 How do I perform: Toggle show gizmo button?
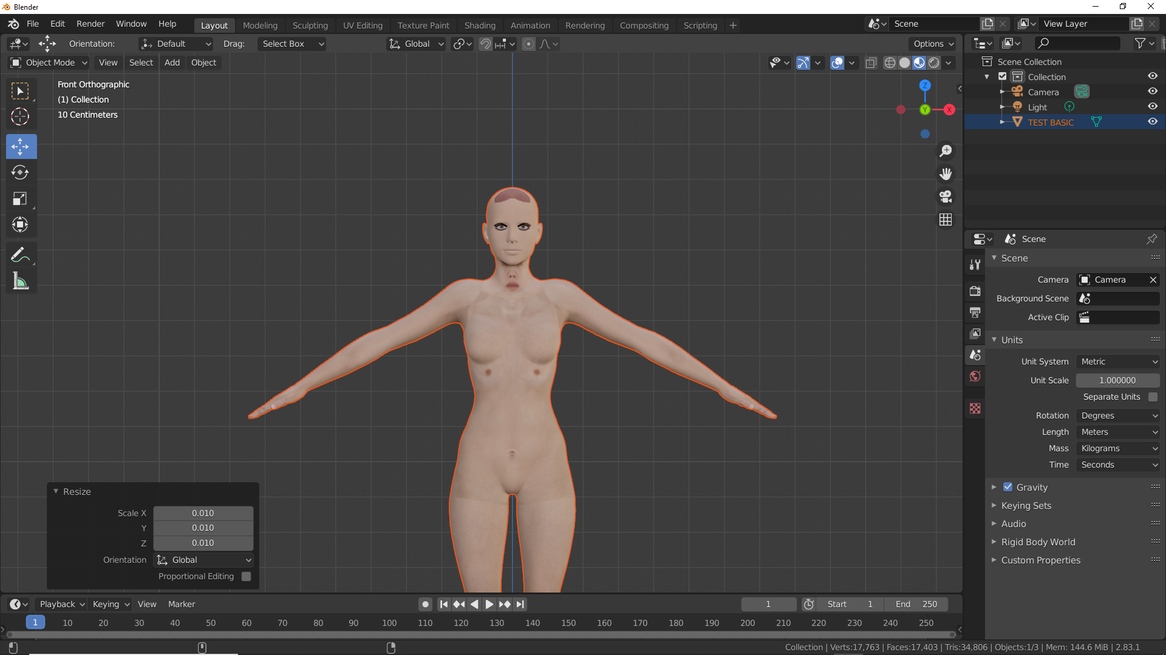(x=803, y=62)
